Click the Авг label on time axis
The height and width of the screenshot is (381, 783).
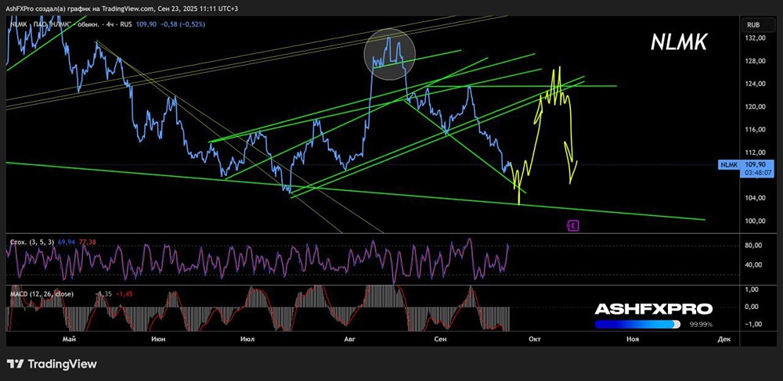coord(350,339)
